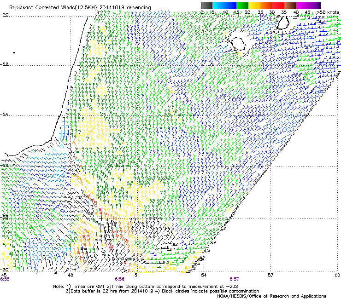Click the '-30' latitude axis label
Viewport: 341px width, 299px height.
tap(4, 270)
